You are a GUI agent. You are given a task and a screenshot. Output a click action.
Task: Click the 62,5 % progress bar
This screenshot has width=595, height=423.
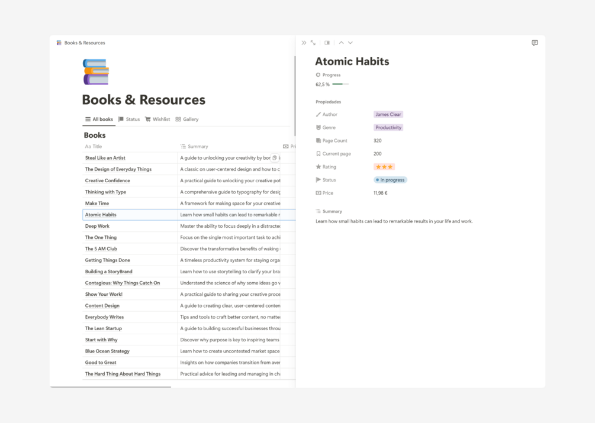(340, 85)
